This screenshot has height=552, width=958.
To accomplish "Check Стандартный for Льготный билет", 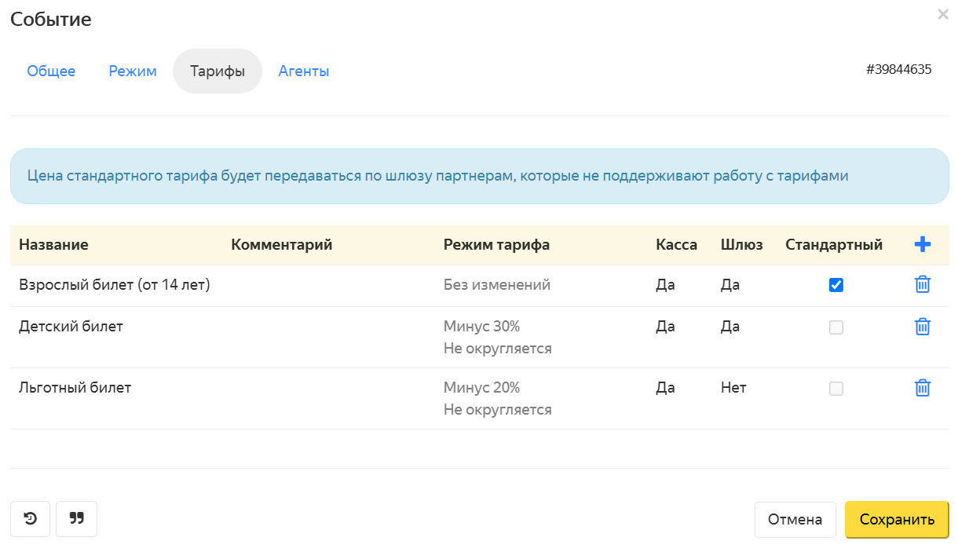I will click(836, 389).
